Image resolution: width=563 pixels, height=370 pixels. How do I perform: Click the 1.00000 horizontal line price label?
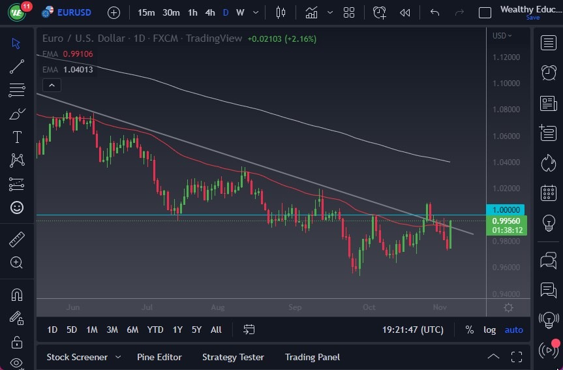(506, 209)
